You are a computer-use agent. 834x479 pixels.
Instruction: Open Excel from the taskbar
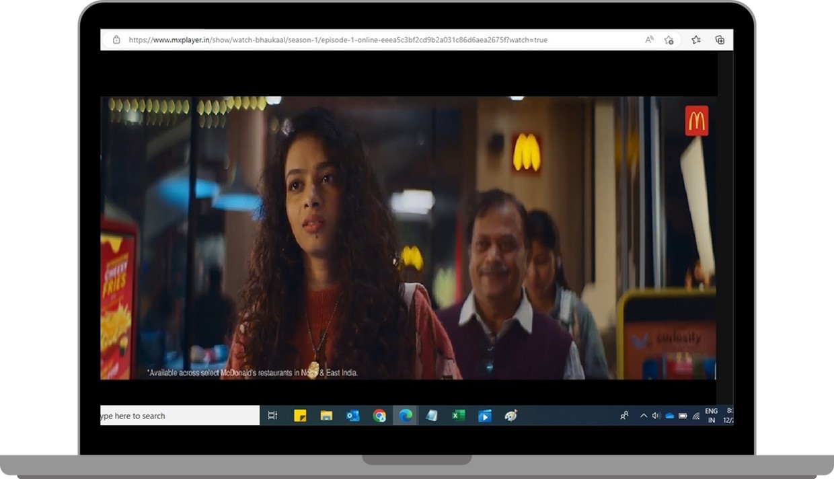pyautogui.click(x=458, y=416)
